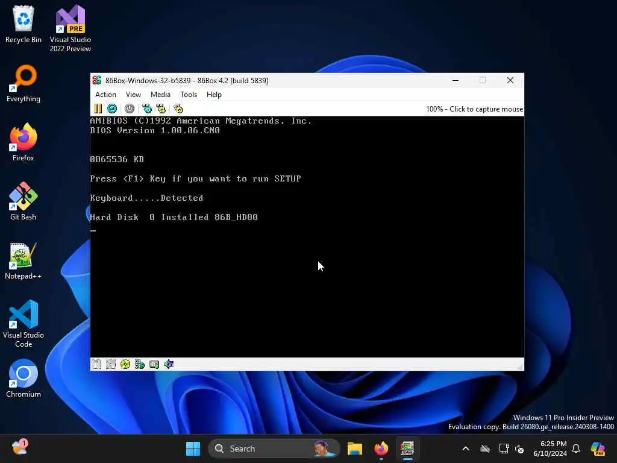This screenshot has width=617, height=463.
Task: Click the CD-ROM drive status icon
Action: 125,364
